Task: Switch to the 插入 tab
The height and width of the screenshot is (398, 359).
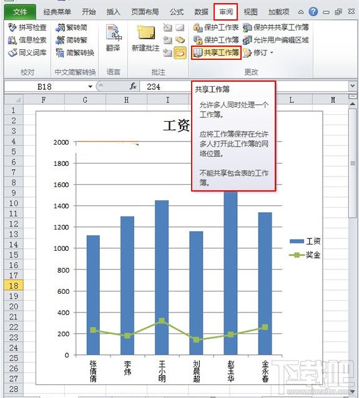Action: click(x=113, y=12)
